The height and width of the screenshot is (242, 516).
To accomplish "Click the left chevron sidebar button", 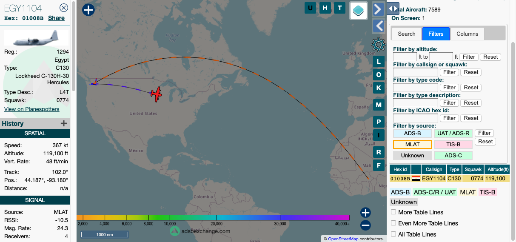I will tap(379, 26).
